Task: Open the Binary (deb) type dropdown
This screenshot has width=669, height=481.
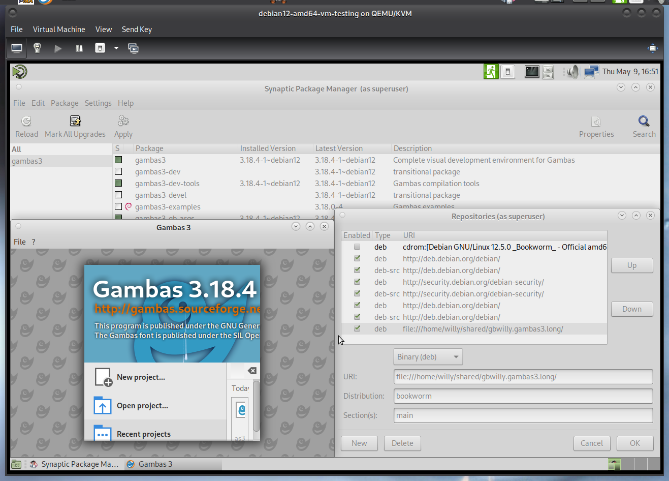Action: pos(428,357)
